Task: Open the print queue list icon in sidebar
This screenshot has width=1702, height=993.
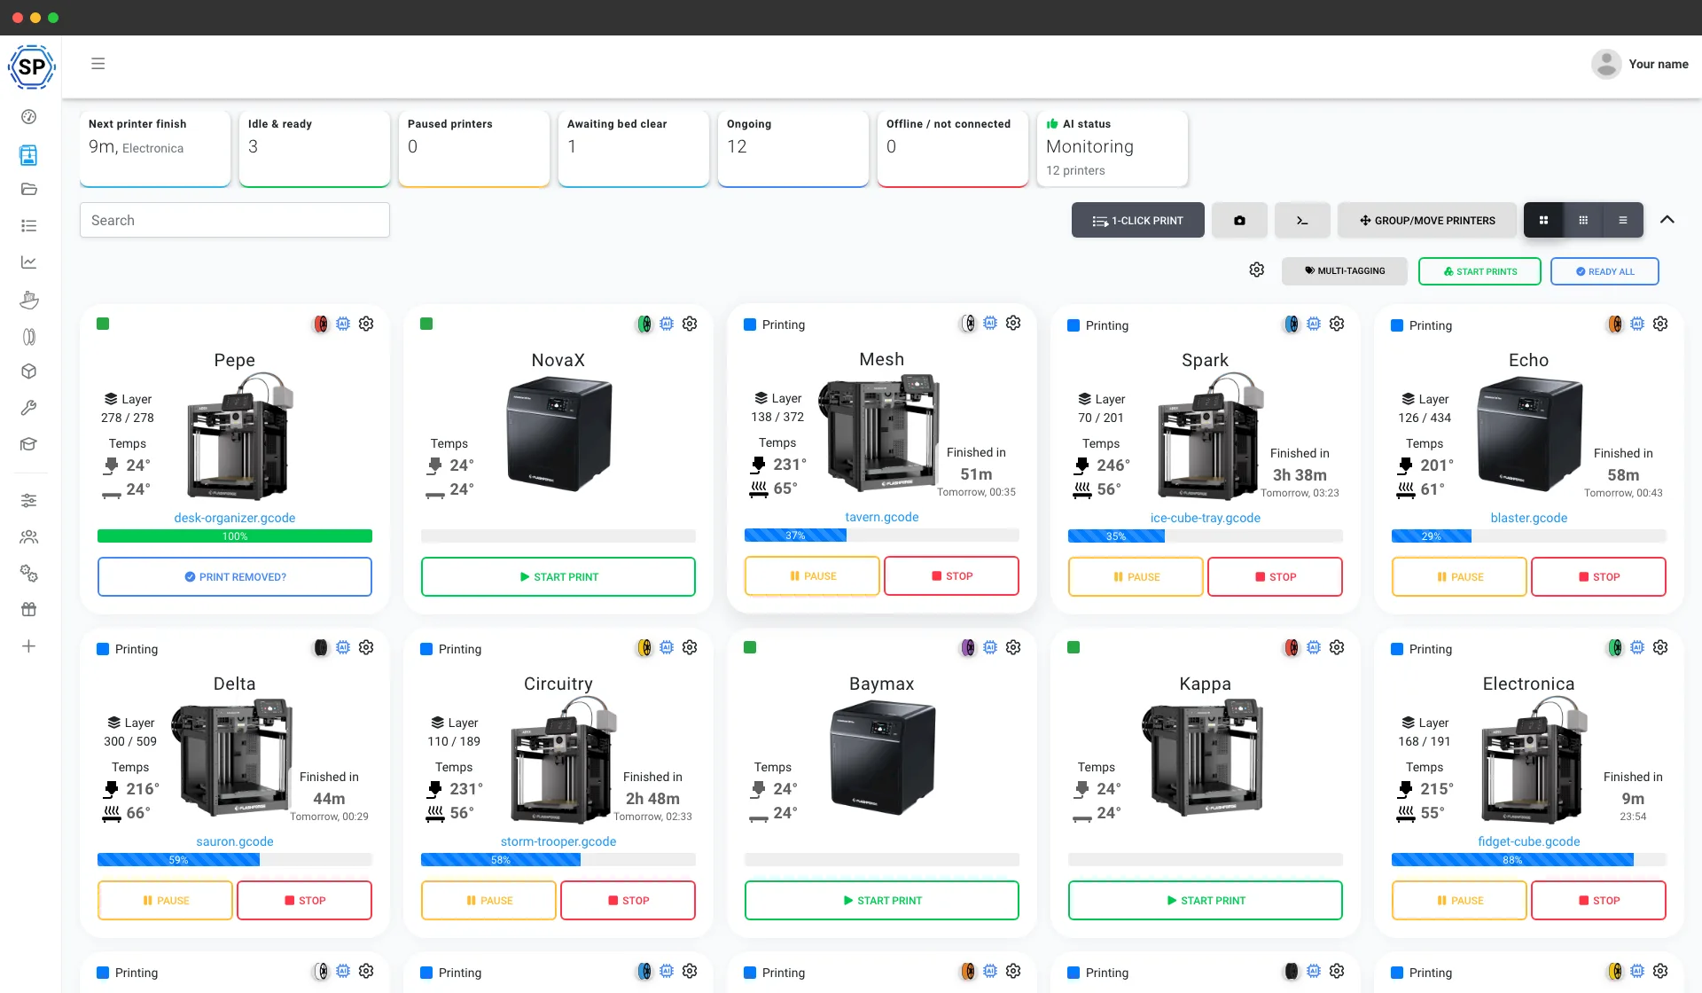Action: (28, 226)
